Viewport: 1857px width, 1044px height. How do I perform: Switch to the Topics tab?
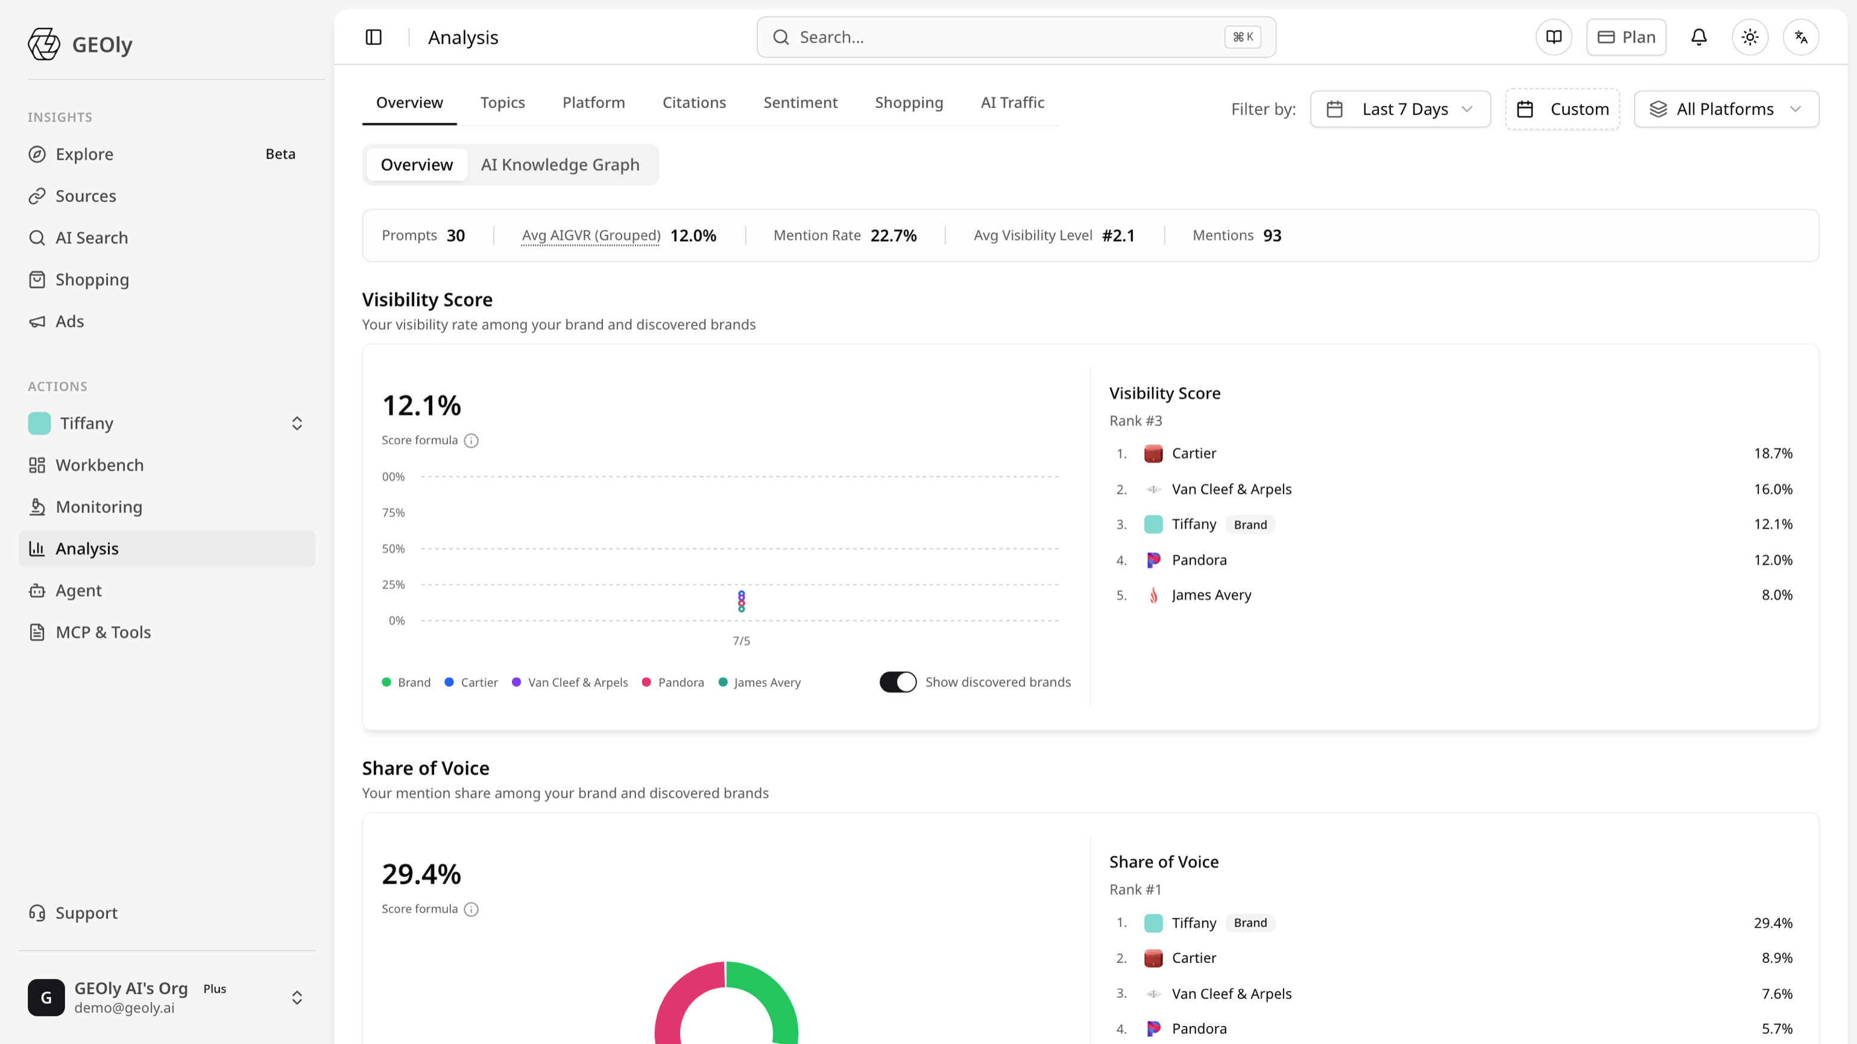[502, 102]
